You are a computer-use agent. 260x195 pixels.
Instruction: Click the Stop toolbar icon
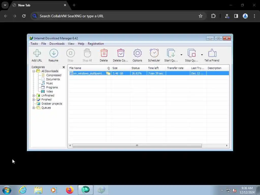tap(71, 53)
